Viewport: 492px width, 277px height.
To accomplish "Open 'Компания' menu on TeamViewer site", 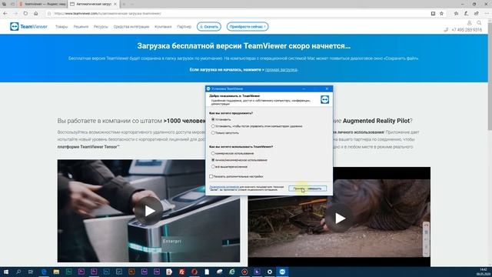I will pos(163,27).
